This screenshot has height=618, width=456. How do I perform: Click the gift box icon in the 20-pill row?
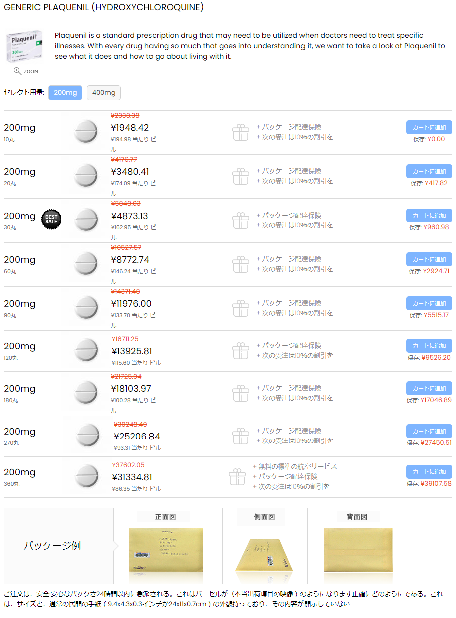[241, 176]
